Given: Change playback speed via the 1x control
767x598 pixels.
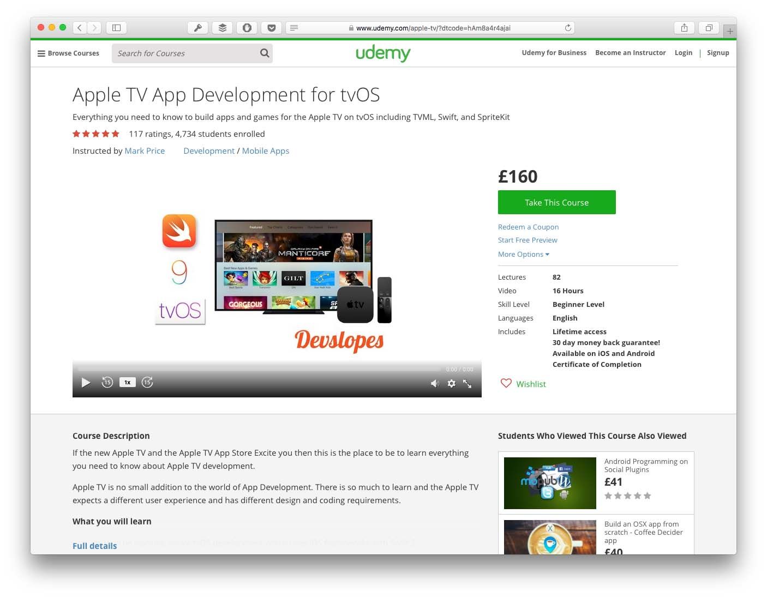Looking at the screenshot, I should (127, 382).
